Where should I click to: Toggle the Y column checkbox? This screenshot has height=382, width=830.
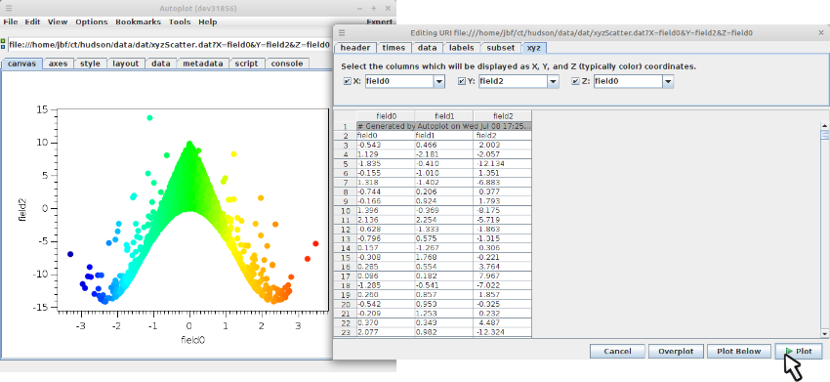click(462, 82)
